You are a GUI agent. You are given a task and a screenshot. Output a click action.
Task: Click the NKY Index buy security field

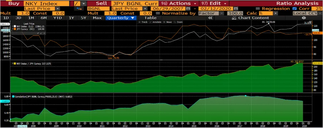click(46, 4)
